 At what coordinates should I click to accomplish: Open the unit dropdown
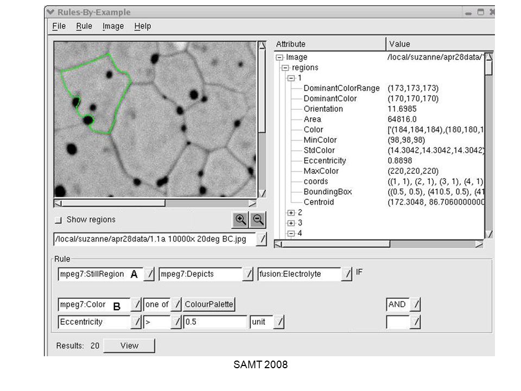[279, 321]
